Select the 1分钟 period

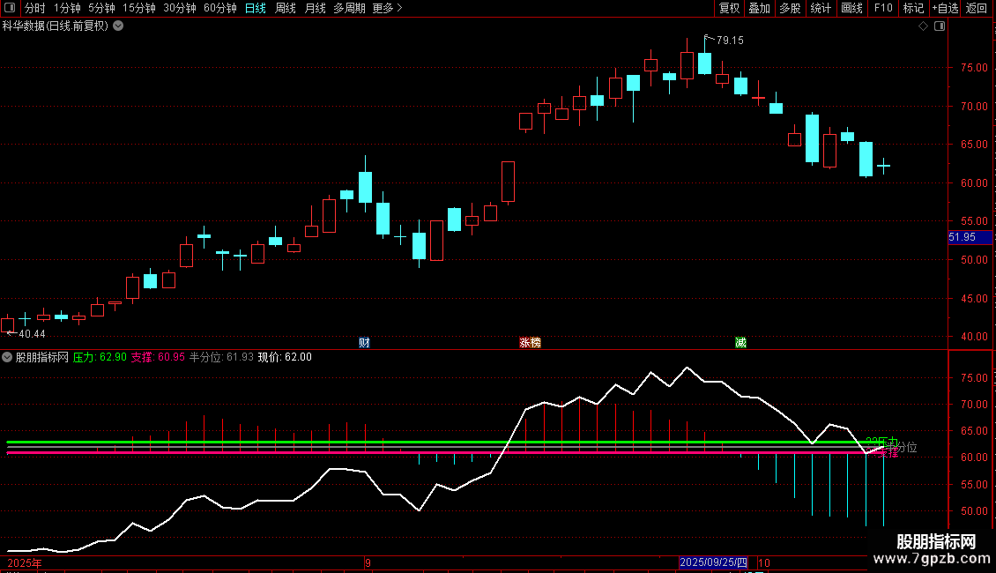point(67,8)
